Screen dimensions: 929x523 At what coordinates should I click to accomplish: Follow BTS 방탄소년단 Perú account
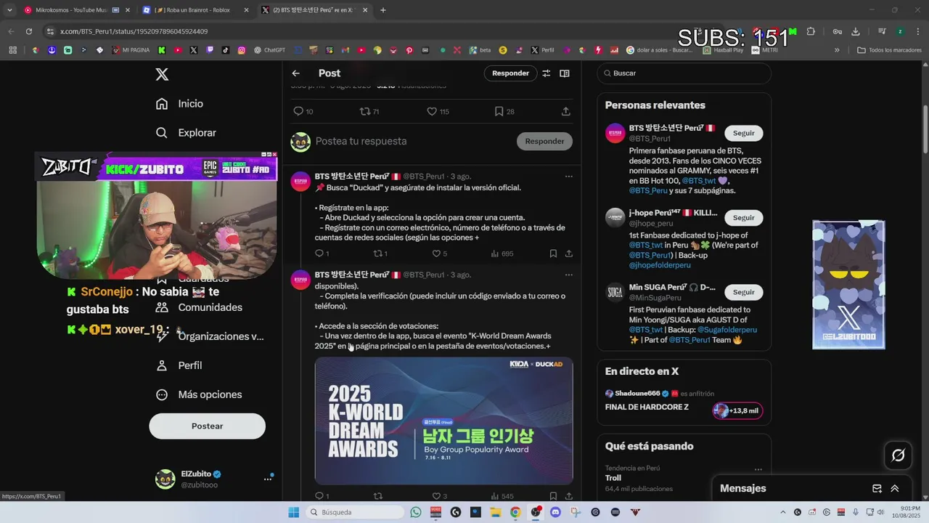point(743,134)
